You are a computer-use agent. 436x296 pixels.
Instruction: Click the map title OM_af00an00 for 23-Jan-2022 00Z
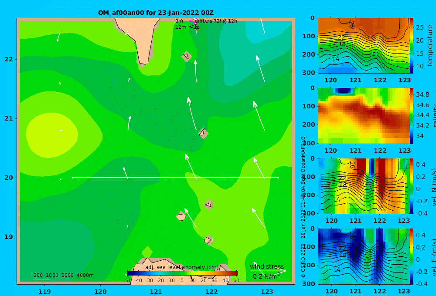click(x=156, y=13)
